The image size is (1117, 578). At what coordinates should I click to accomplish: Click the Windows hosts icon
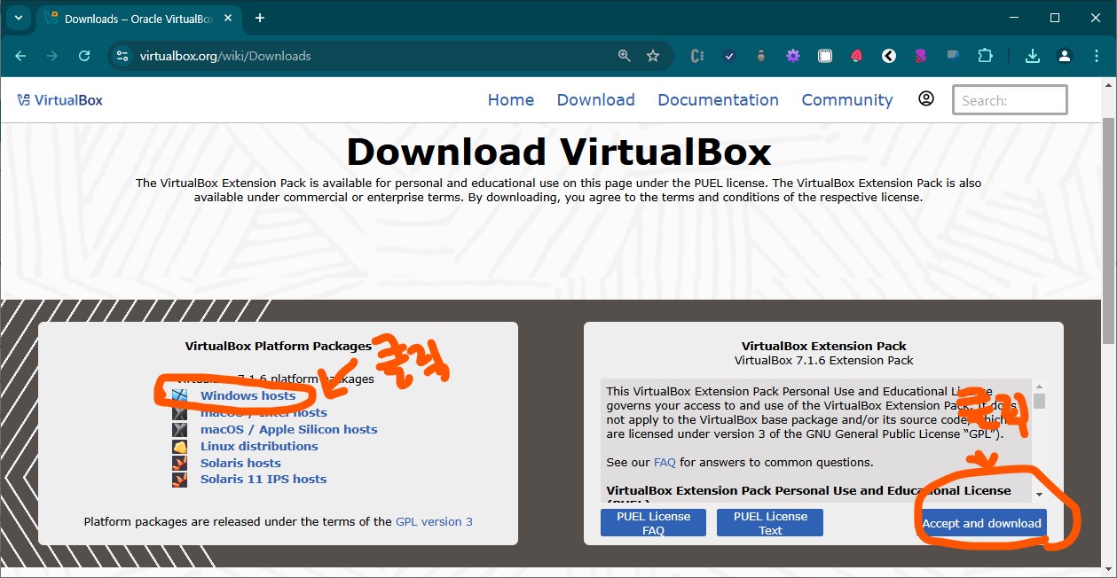(180, 395)
